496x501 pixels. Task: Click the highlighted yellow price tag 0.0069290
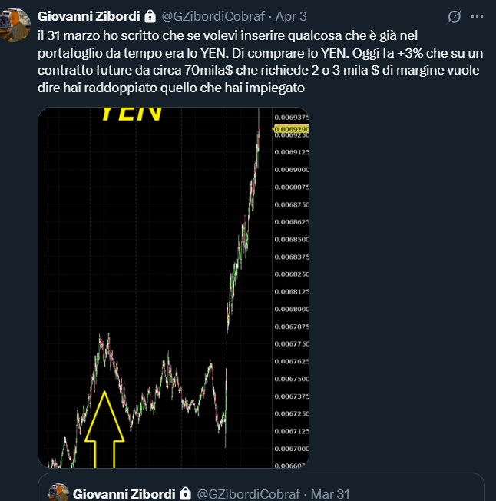pyautogui.click(x=291, y=128)
